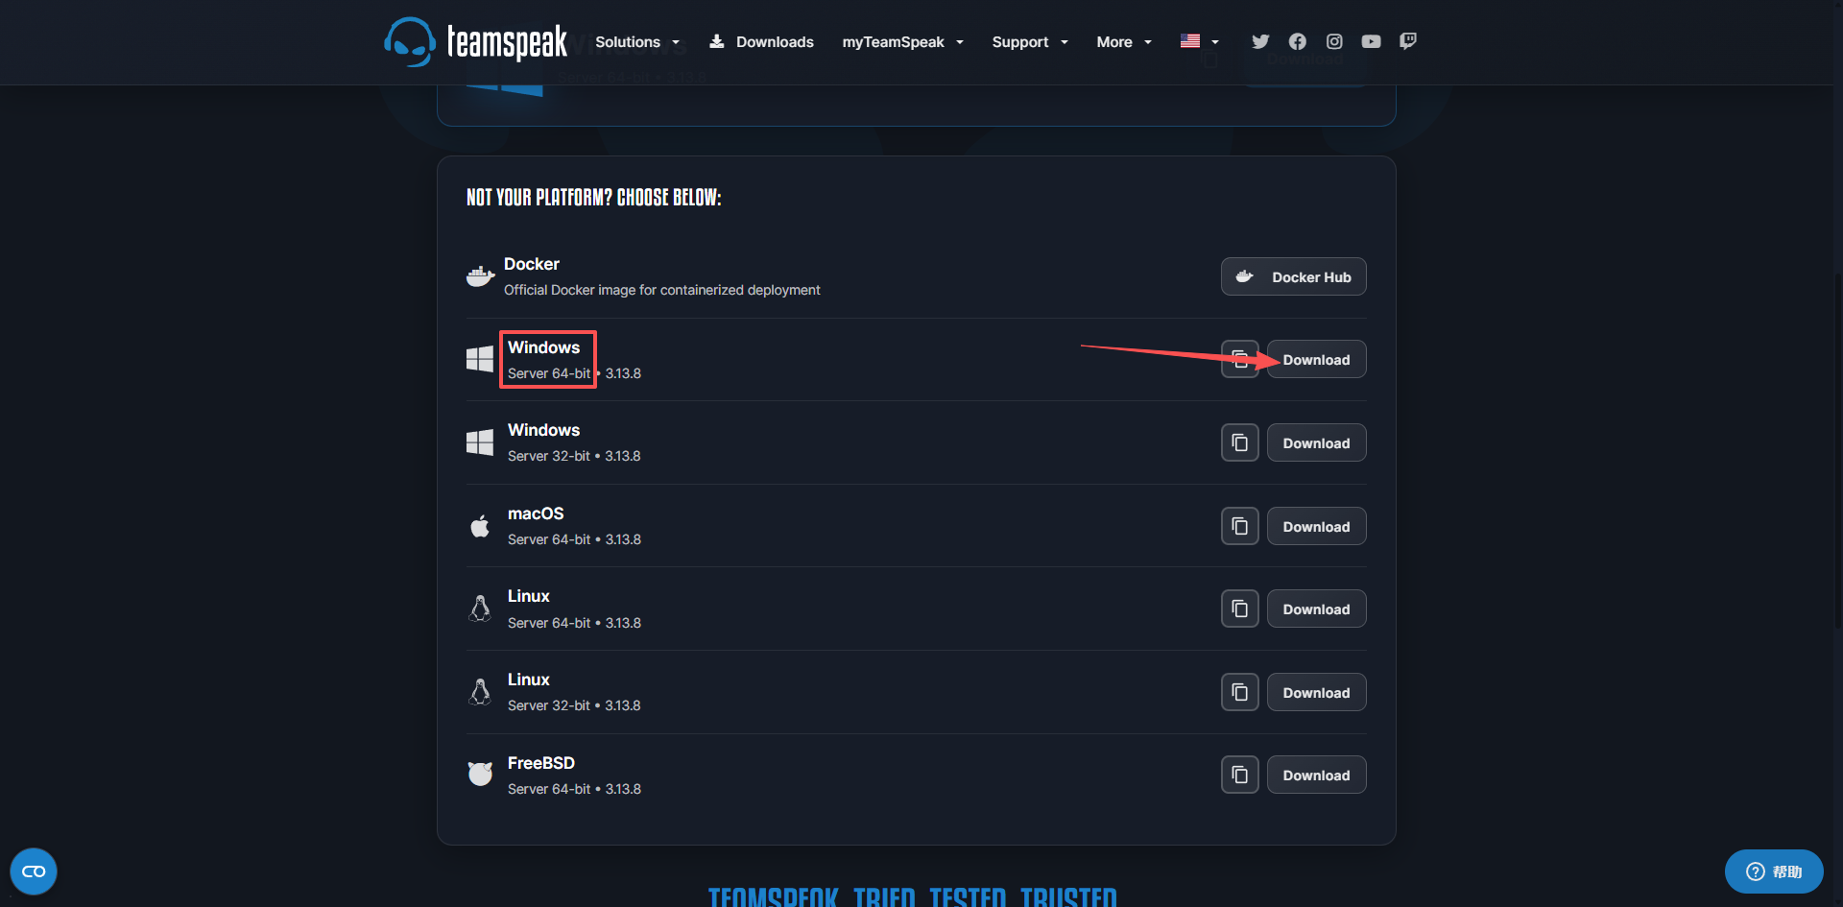Screen dimensions: 1843x907
Task: Expand the More menu
Action: click(x=1124, y=42)
